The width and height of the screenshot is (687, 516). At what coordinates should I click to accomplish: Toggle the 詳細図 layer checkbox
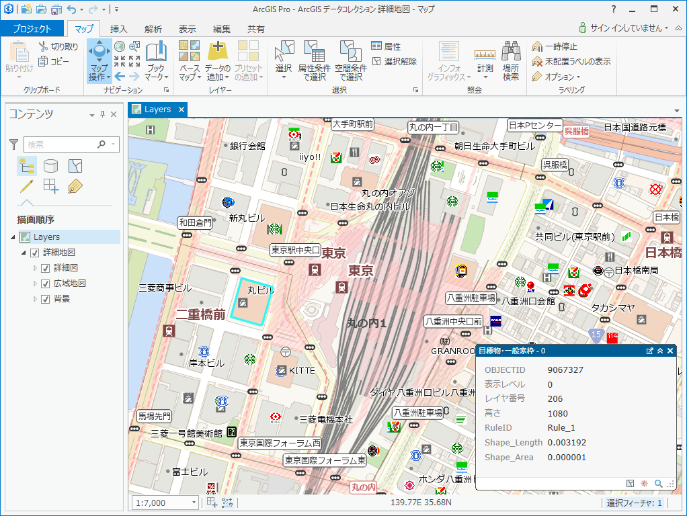coord(45,269)
